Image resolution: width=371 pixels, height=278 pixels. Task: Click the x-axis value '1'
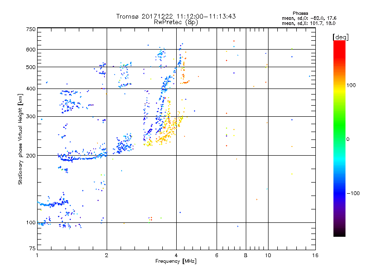[37, 255]
